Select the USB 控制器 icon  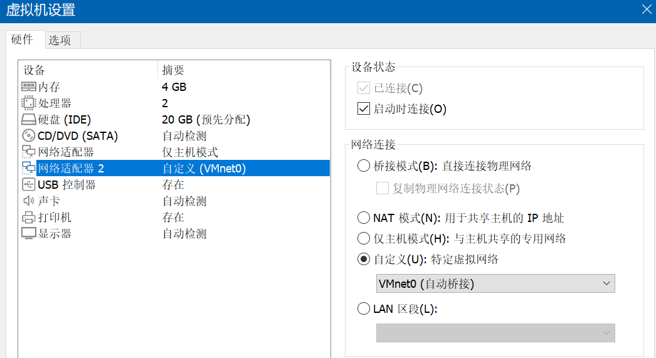pyautogui.click(x=29, y=185)
